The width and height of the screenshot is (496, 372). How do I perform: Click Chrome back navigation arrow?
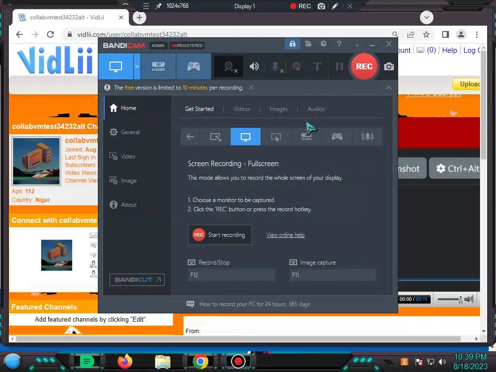click(19, 34)
